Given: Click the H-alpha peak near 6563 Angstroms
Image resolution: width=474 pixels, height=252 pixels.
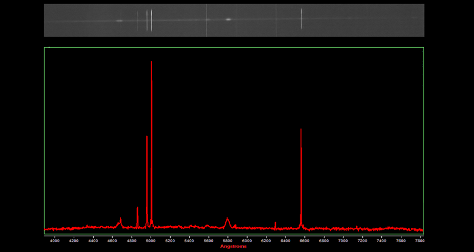Looking at the screenshot, I should click(301, 129).
